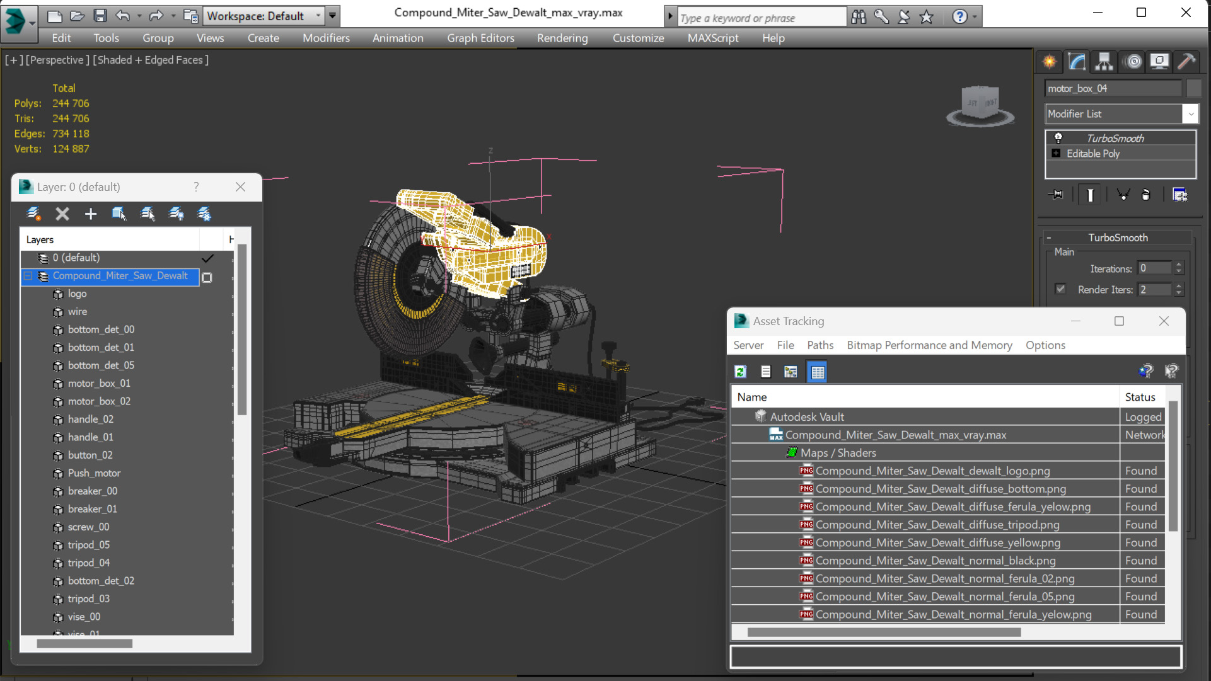Viewport: 1211px width, 681px height.
Task: Open Paths menu in Asset Tracking
Action: (820, 345)
